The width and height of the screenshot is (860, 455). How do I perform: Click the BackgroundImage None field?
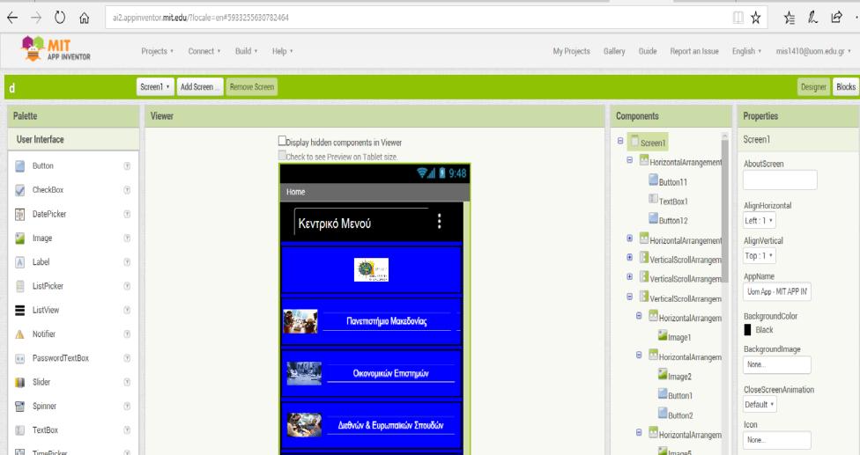[776, 364]
